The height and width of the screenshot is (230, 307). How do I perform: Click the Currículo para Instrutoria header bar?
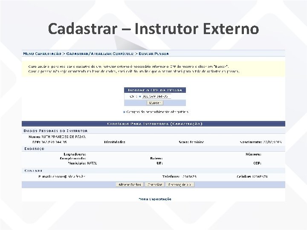pos(153,124)
